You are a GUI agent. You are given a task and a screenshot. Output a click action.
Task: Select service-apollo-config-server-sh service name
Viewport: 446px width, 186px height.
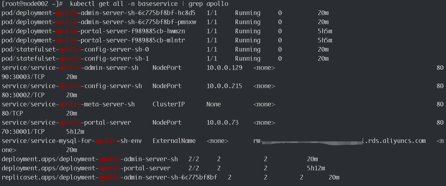[x=72, y=86]
